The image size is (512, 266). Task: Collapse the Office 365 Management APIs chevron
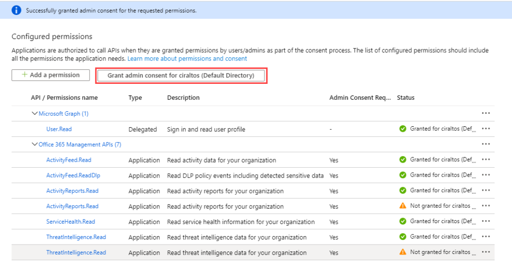[x=34, y=144]
